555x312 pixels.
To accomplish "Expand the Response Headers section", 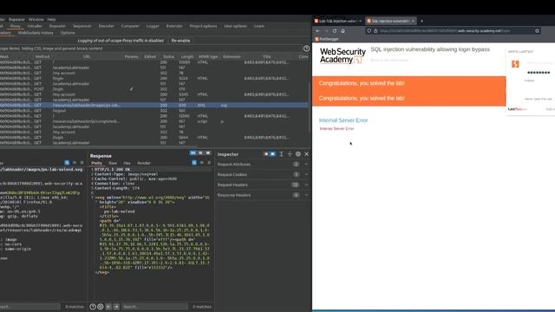I will click(x=306, y=195).
